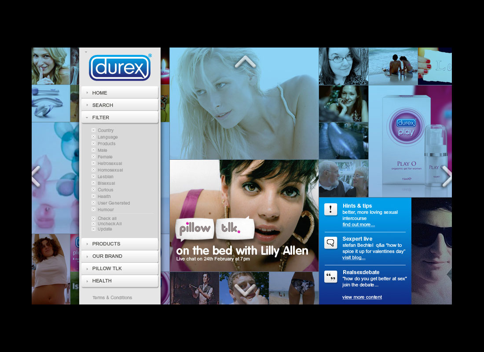The width and height of the screenshot is (484, 352).
Task: Open the couple on beach thumbnail
Action: [393, 66]
